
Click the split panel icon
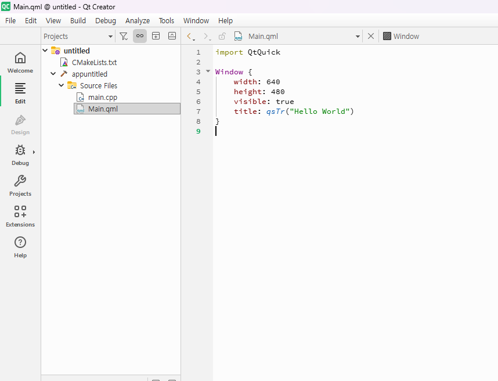click(156, 36)
